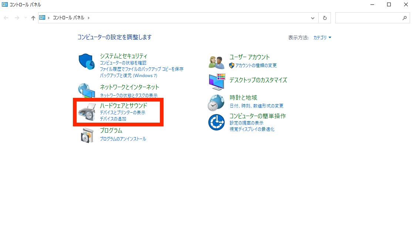Open the コンピューターの簡単操作 icon
Viewport: 413px width, 232px height.
coord(216,122)
